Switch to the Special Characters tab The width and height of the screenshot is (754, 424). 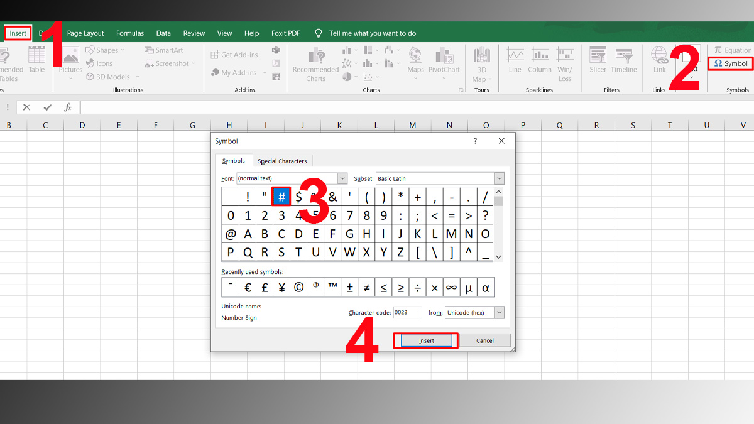[282, 160]
